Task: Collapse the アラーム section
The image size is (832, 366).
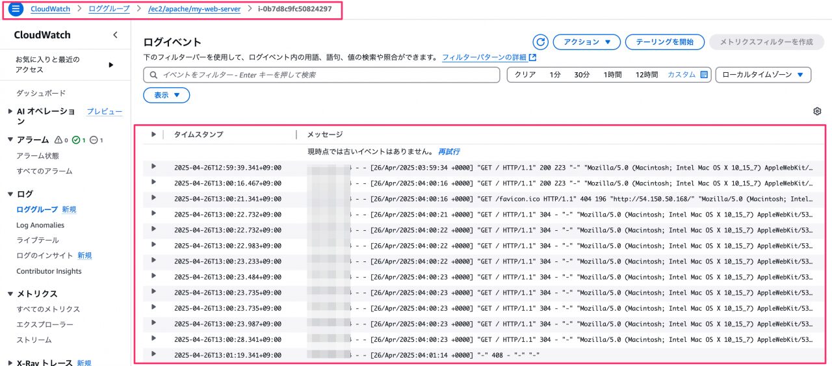Action: 10,140
